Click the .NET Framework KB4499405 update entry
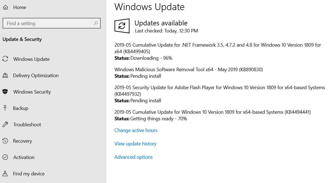Screen dimensions: 329x183 (x=218, y=48)
